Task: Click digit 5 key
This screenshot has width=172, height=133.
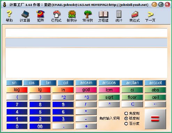Action: (40, 112)
